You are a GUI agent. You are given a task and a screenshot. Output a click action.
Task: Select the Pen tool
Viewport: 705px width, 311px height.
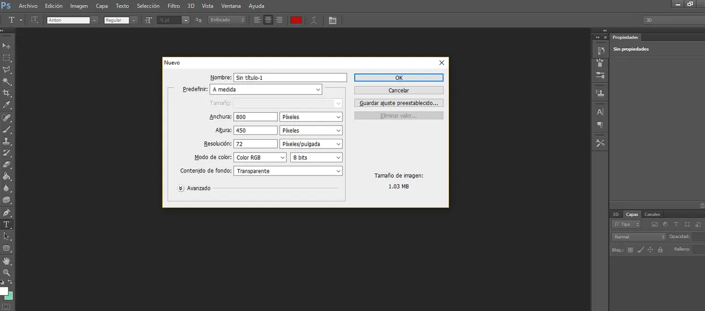pos(7,212)
